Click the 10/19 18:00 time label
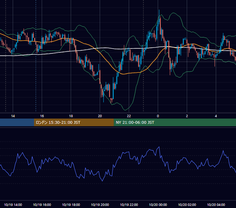This screenshot has width=236, height=208. (71, 205)
